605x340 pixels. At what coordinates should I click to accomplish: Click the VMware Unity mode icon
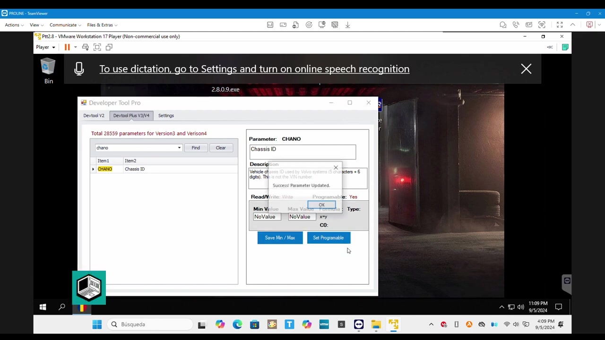coord(109,47)
